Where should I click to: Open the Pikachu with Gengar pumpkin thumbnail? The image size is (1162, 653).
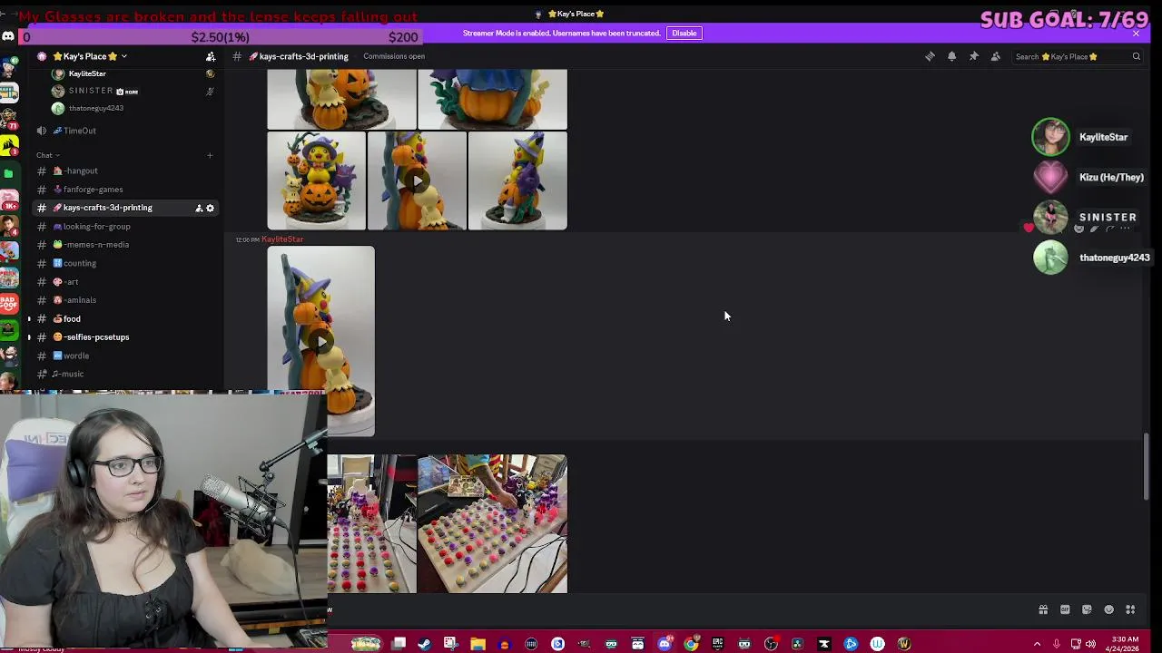click(316, 180)
